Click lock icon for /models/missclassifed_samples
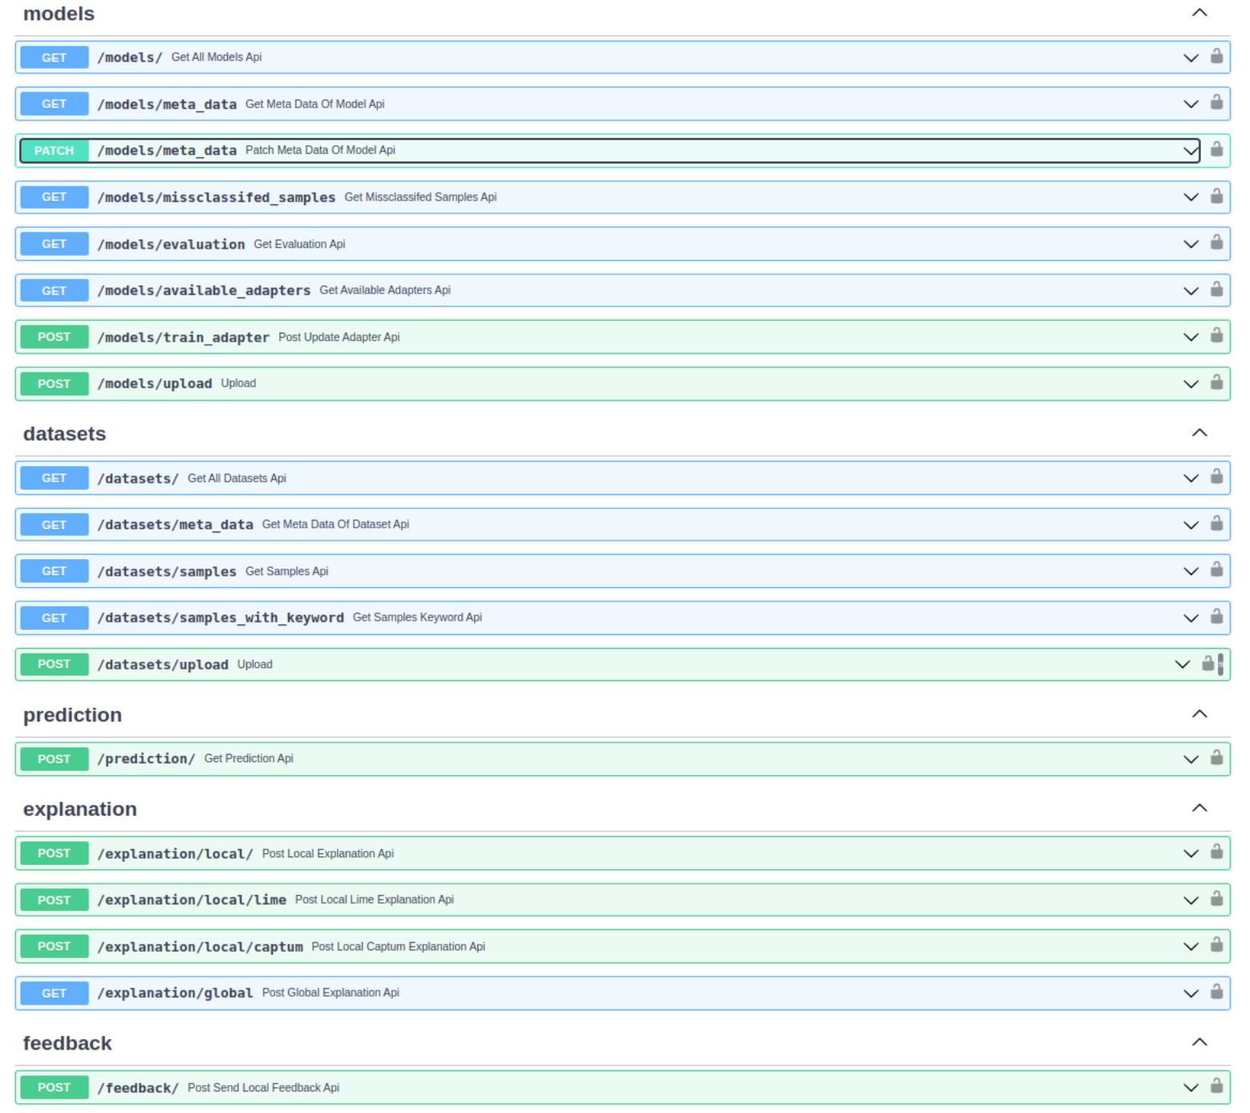The width and height of the screenshot is (1250, 1113). click(1216, 196)
